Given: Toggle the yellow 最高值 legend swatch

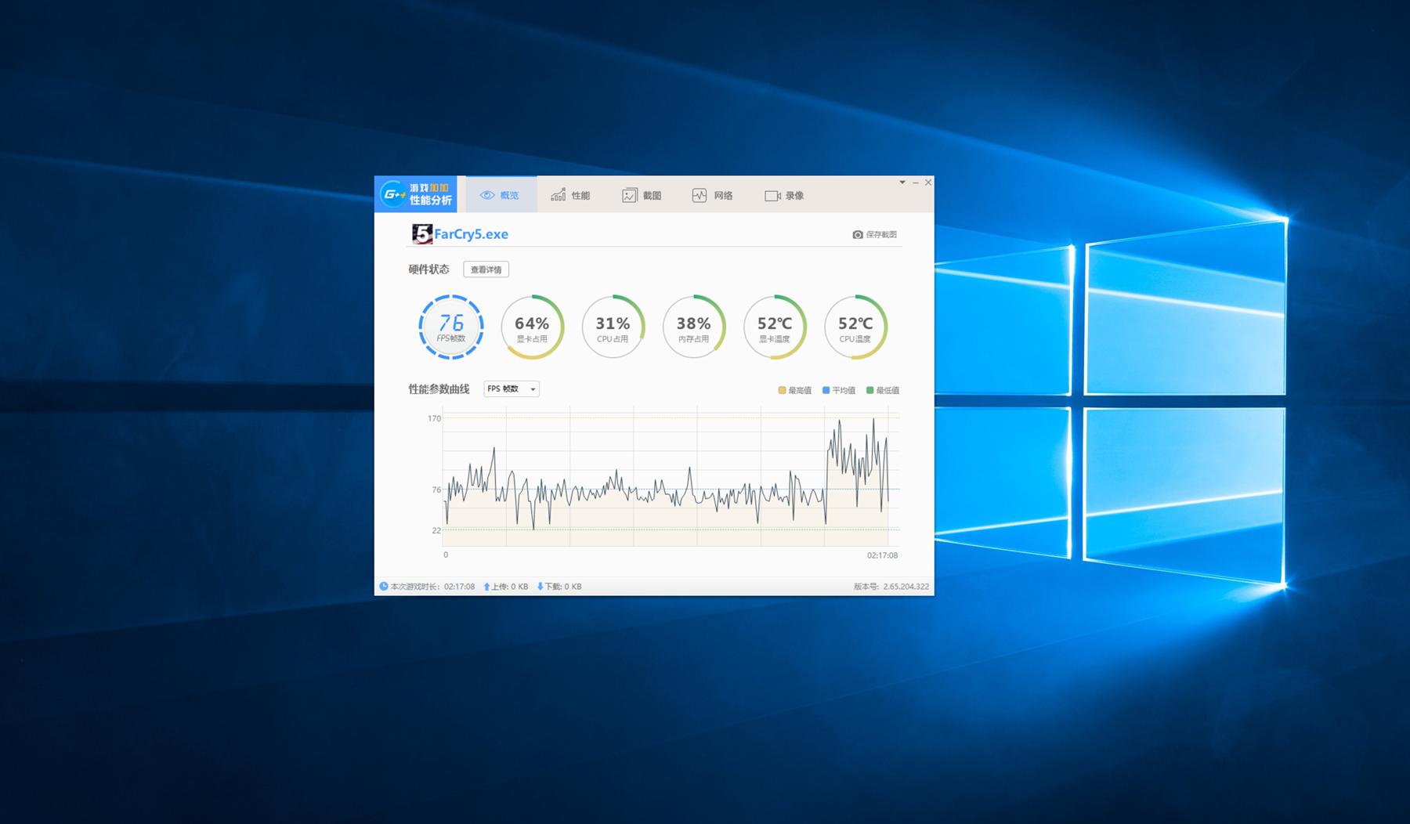Looking at the screenshot, I should (x=782, y=390).
